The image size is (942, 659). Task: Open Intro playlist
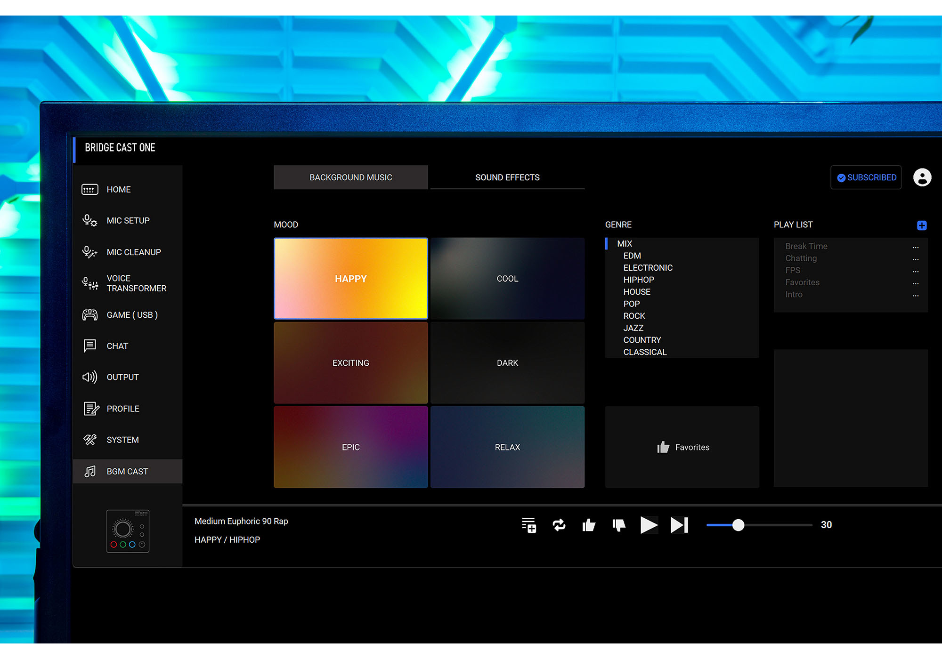click(x=794, y=295)
